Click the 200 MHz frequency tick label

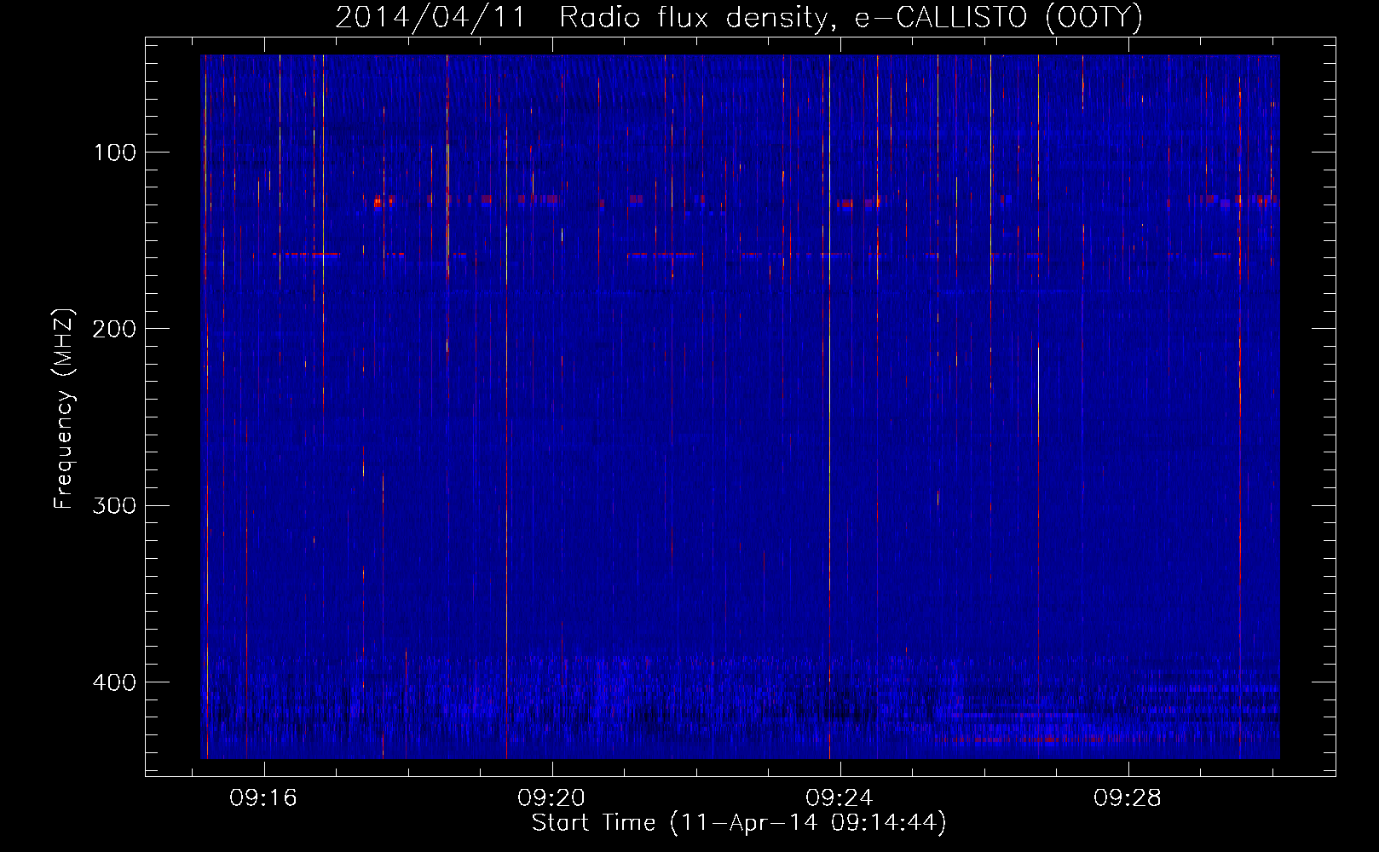pyautogui.click(x=114, y=329)
